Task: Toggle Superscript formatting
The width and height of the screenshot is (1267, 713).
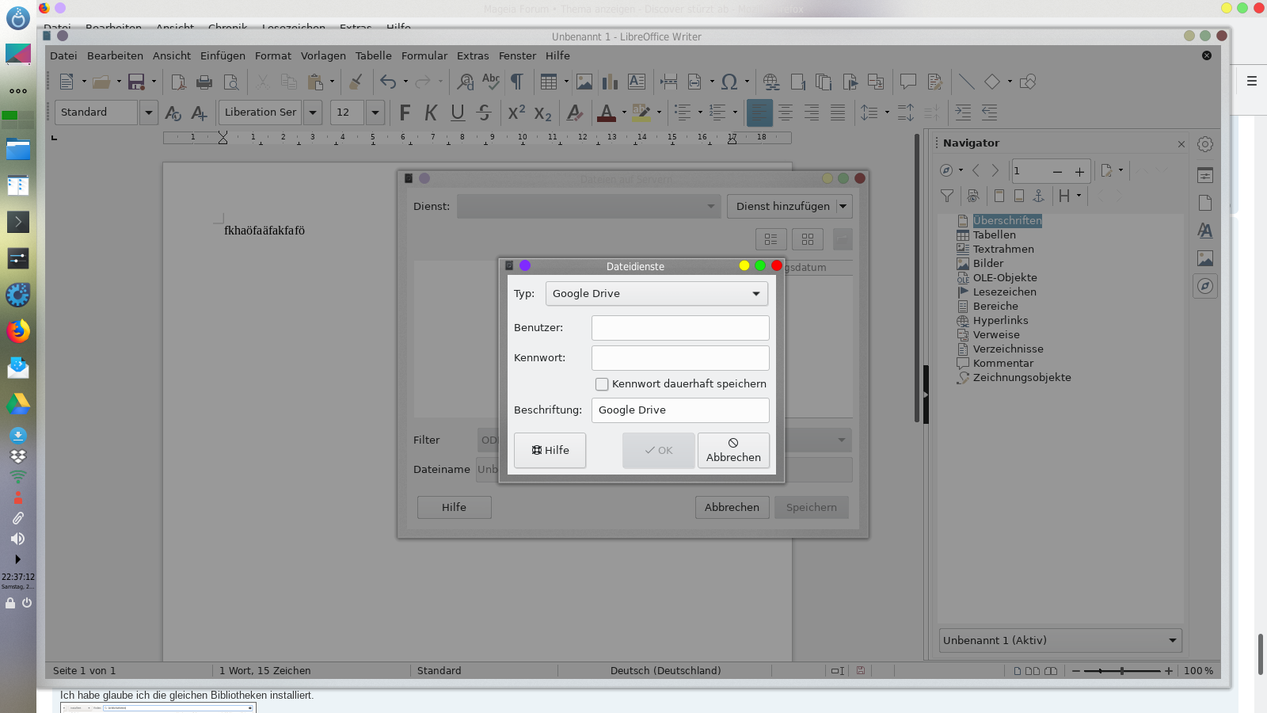Action: click(x=516, y=112)
